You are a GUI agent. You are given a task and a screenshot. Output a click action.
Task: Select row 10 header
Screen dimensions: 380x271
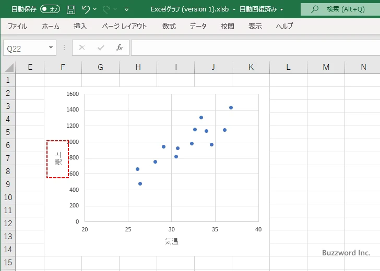coord(8,197)
